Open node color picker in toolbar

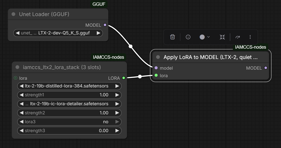[x=204, y=37]
